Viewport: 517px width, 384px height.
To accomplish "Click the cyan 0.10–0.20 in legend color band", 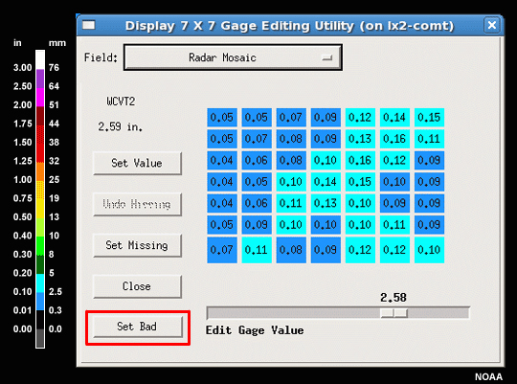I will (40, 283).
